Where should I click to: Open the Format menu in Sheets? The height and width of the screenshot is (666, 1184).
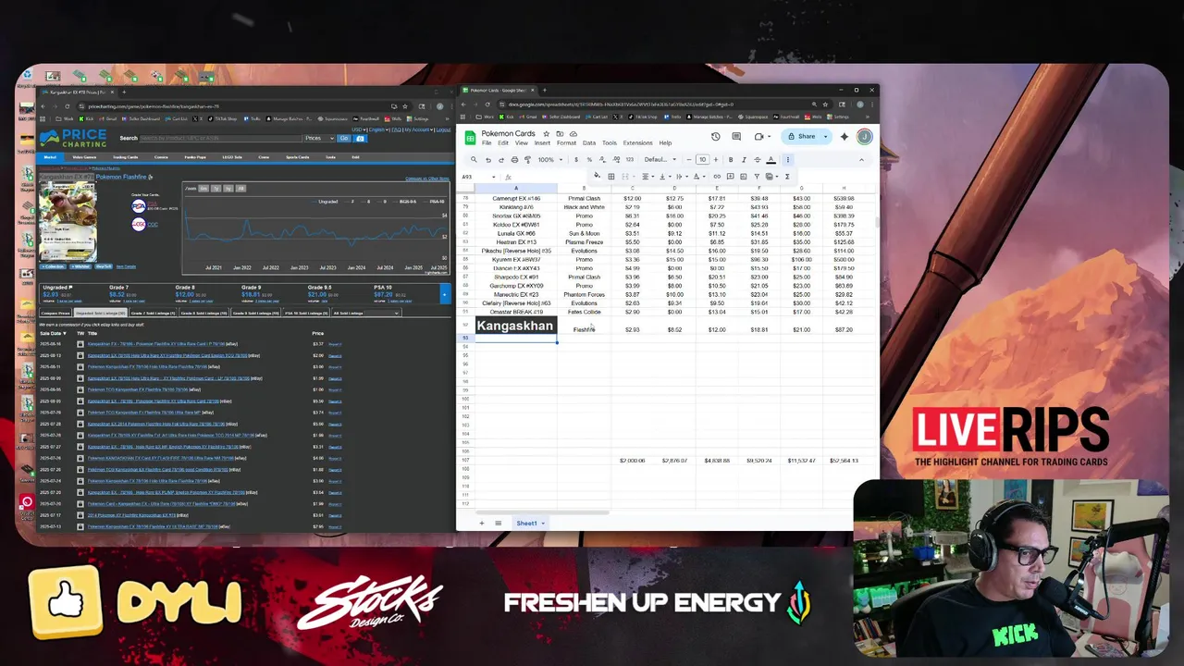pyautogui.click(x=566, y=142)
